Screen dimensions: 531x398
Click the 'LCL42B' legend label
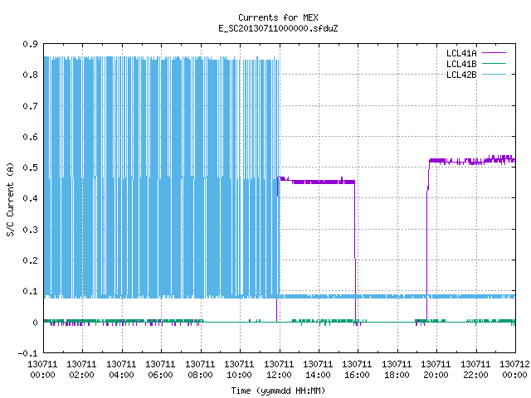[461, 75]
